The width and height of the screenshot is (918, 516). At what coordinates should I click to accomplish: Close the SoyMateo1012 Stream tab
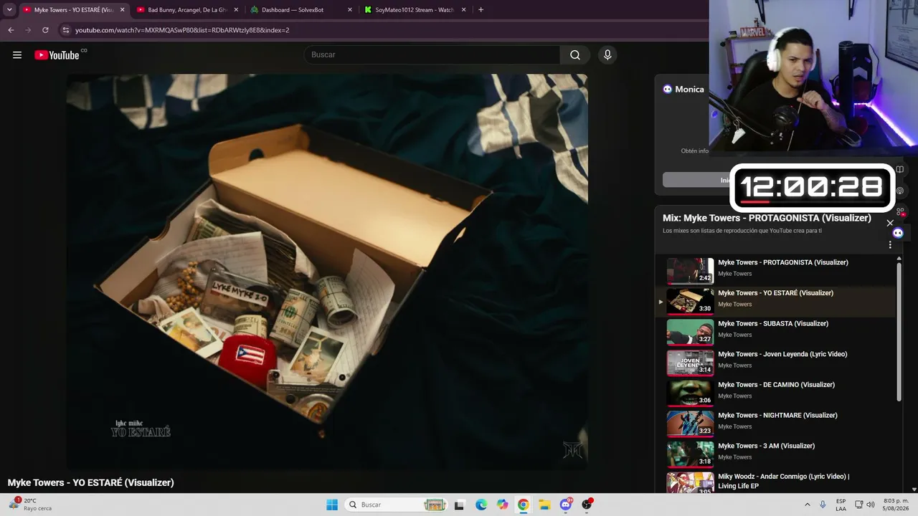coord(464,10)
